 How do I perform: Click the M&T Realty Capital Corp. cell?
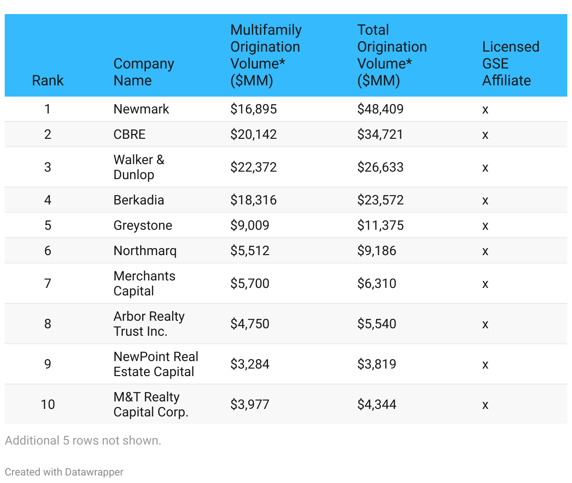pos(151,404)
